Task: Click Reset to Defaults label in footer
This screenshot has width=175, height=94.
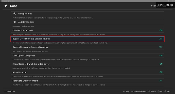Action: pyautogui.click(x=140, y=91)
